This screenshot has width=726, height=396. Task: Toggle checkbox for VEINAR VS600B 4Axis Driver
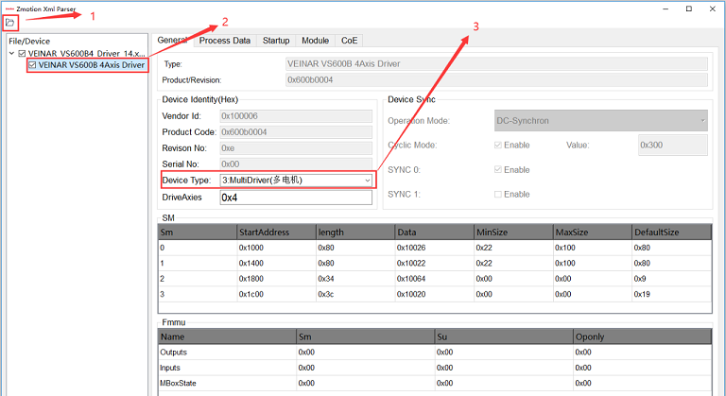point(32,65)
